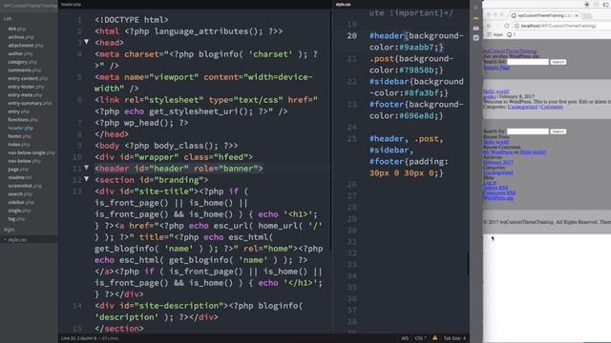Open nav-below.php in the file tree

(x=24, y=161)
